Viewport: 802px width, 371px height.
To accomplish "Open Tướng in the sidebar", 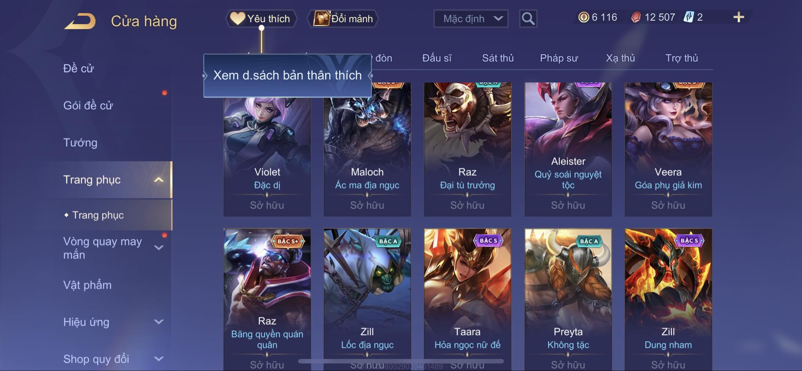I will (x=80, y=143).
